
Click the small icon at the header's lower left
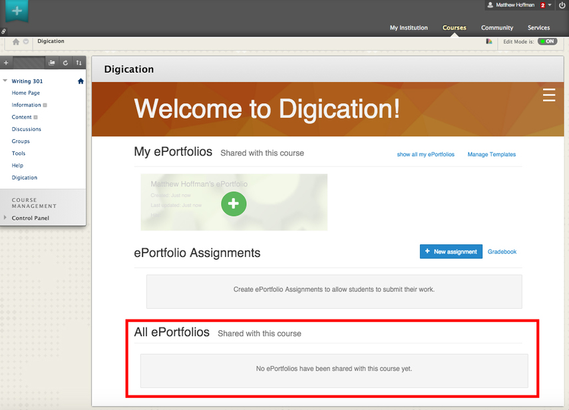tap(3, 31)
